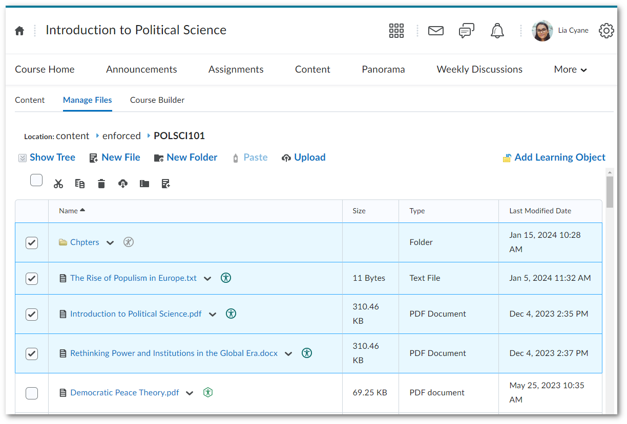627x424 pixels.
Task: Click the Delete trash can icon
Action: coord(101,184)
